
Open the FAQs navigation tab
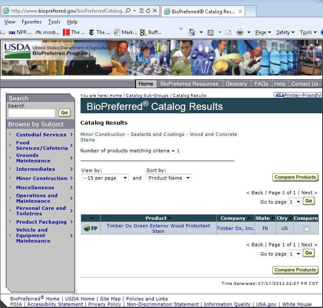[261, 84]
